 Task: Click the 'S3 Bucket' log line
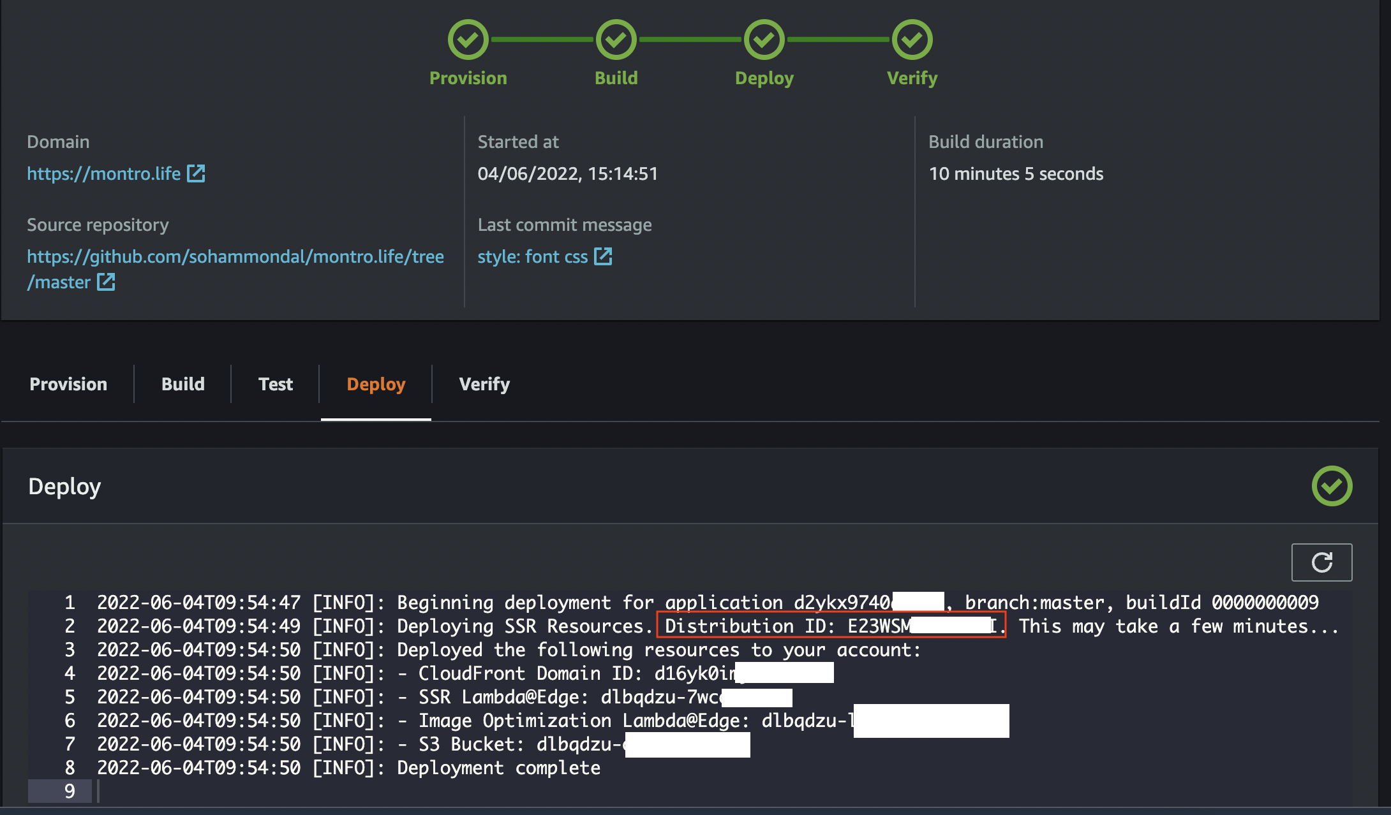(424, 744)
